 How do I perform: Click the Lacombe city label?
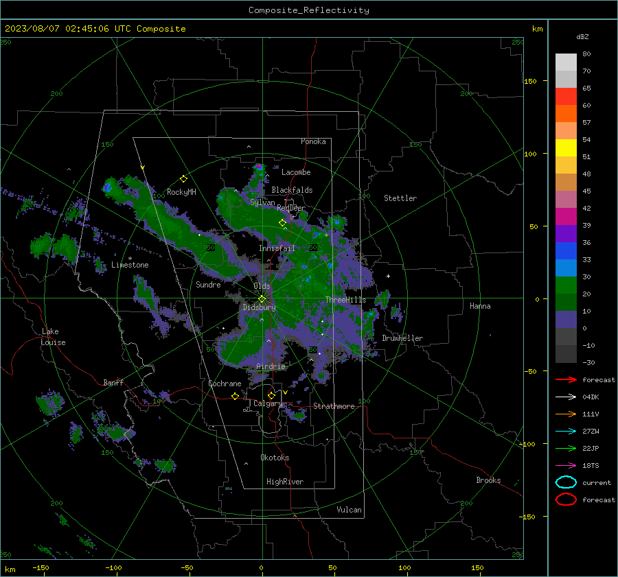(296, 172)
